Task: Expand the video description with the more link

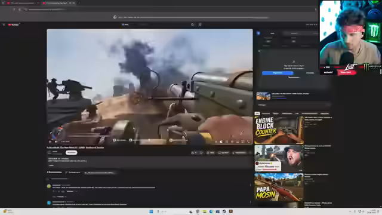Action: pyautogui.click(x=51, y=165)
